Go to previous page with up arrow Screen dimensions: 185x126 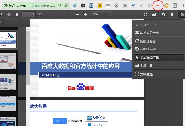9,15
